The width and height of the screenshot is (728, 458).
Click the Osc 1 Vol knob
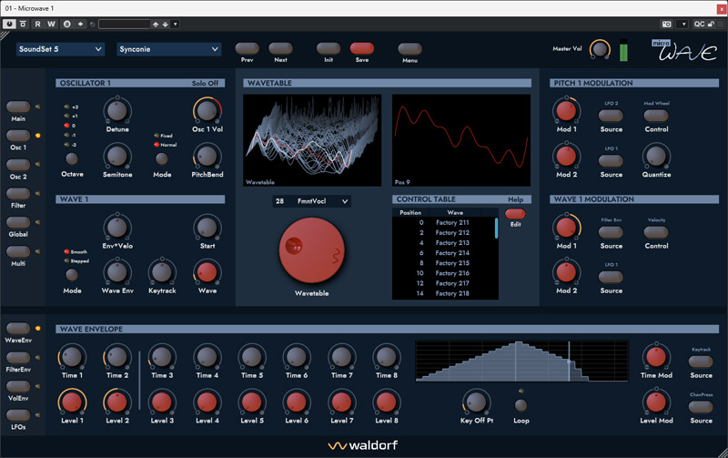(207, 112)
